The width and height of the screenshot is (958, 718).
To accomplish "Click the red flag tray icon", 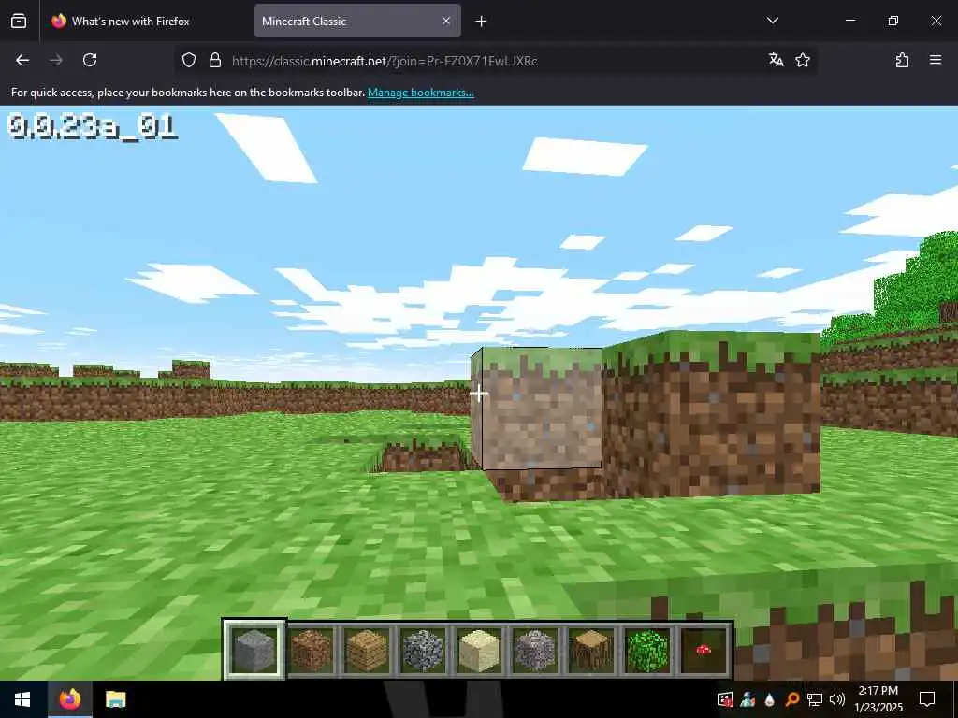I will [725, 699].
